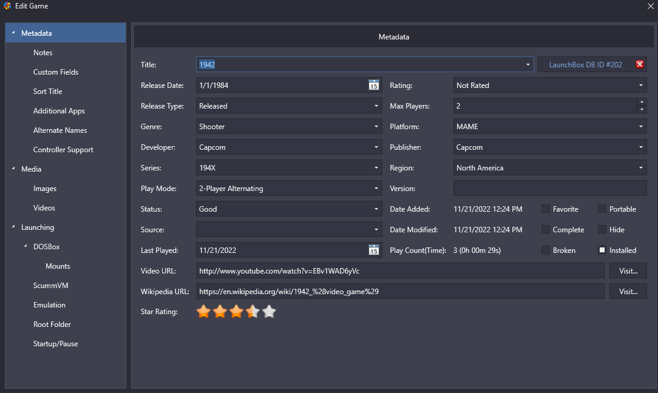
Task: Collapse the DOSBox tree node arrow
Action: pyautogui.click(x=25, y=247)
